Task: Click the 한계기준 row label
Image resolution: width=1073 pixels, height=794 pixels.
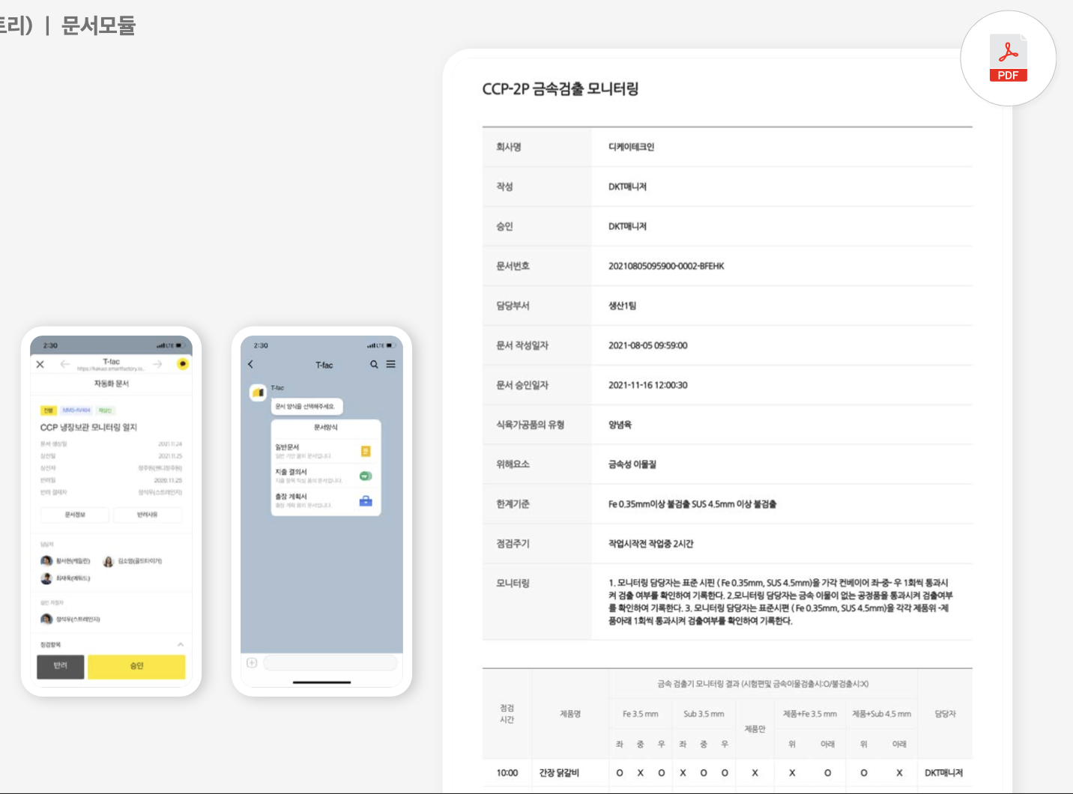Action: (513, 504)
